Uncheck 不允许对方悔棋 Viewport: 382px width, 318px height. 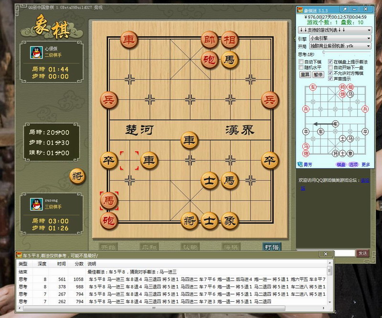tap(330, 73)
